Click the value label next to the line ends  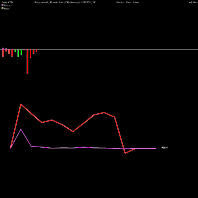tap(165, 148)
